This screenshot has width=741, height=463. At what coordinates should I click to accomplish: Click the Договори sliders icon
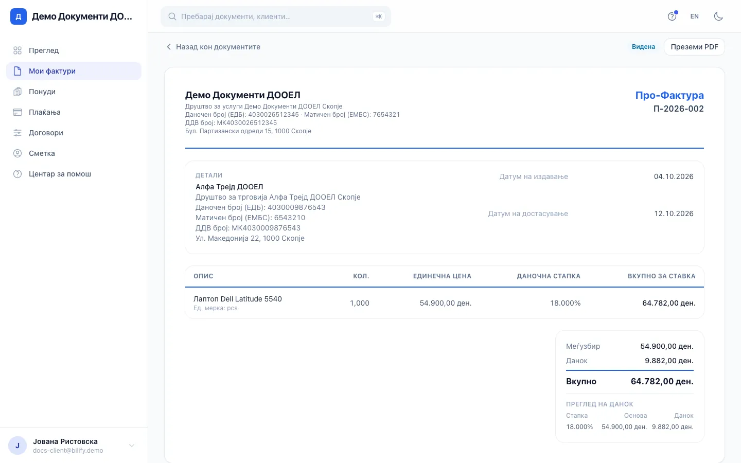(x=17, y=133)
